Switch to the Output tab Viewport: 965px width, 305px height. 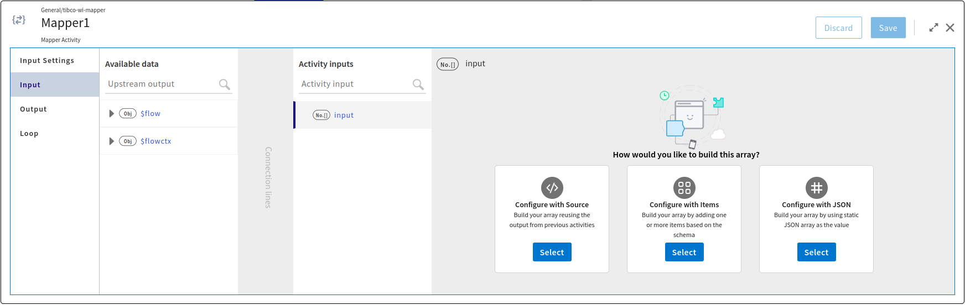pyautogui.click(x=33, y=109)
